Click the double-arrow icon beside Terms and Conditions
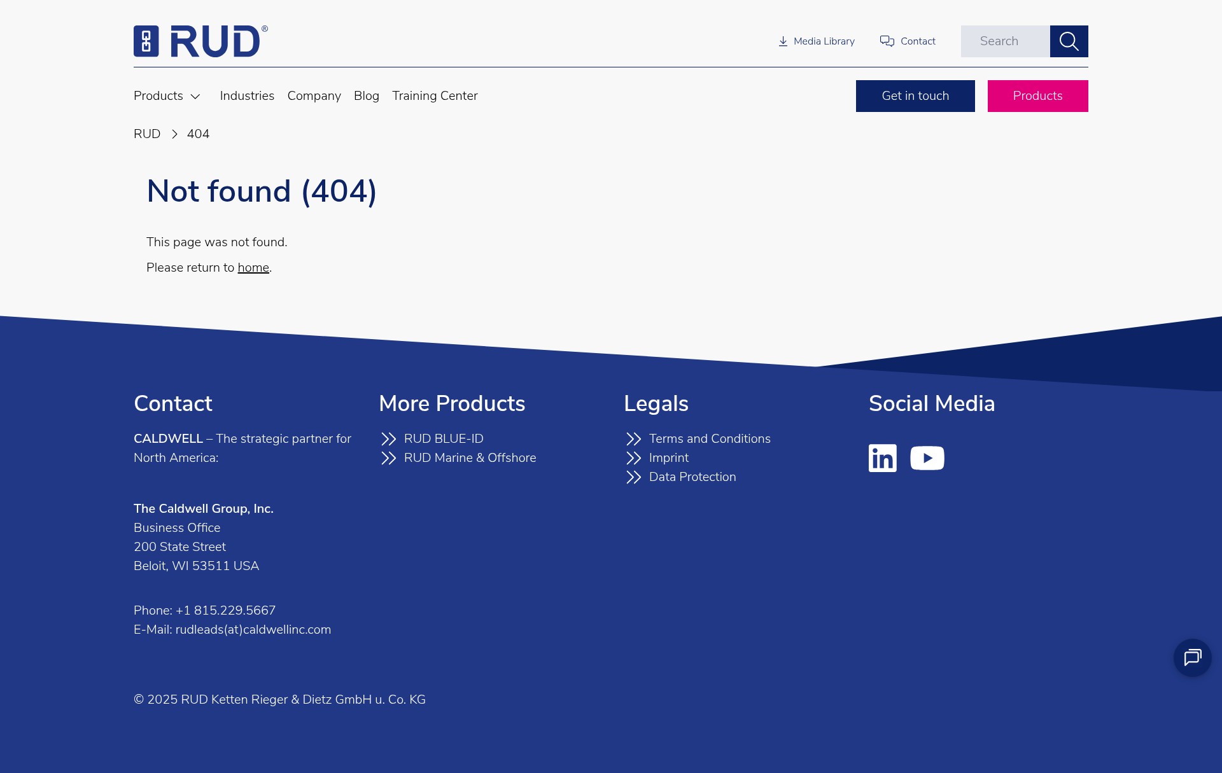The height and width of the screenshot is (773, 1222). click(633, 439)
